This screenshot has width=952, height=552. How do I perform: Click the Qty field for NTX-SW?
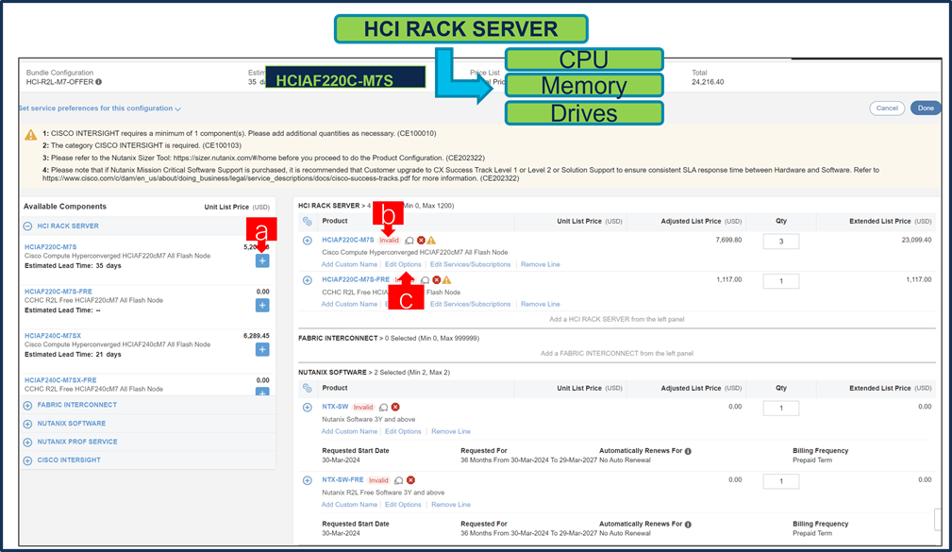pyautogui.click(x=781, y=408)
